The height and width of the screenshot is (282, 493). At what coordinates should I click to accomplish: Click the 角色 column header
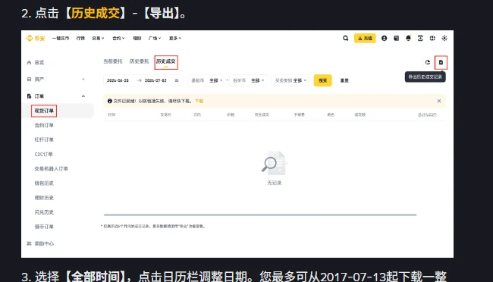pyautogui.click(x=331, y=114)
